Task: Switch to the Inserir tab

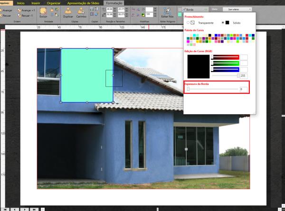Action: tap(36, 3)
